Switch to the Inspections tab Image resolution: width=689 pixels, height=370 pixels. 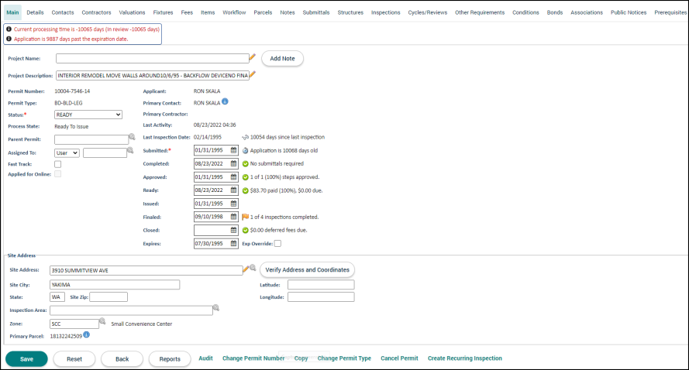pos(385,12)
